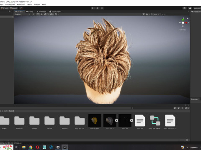Expand the dark unity_fbx asset arrow
This screenshot has width=201, height=150.
point(131,120)
